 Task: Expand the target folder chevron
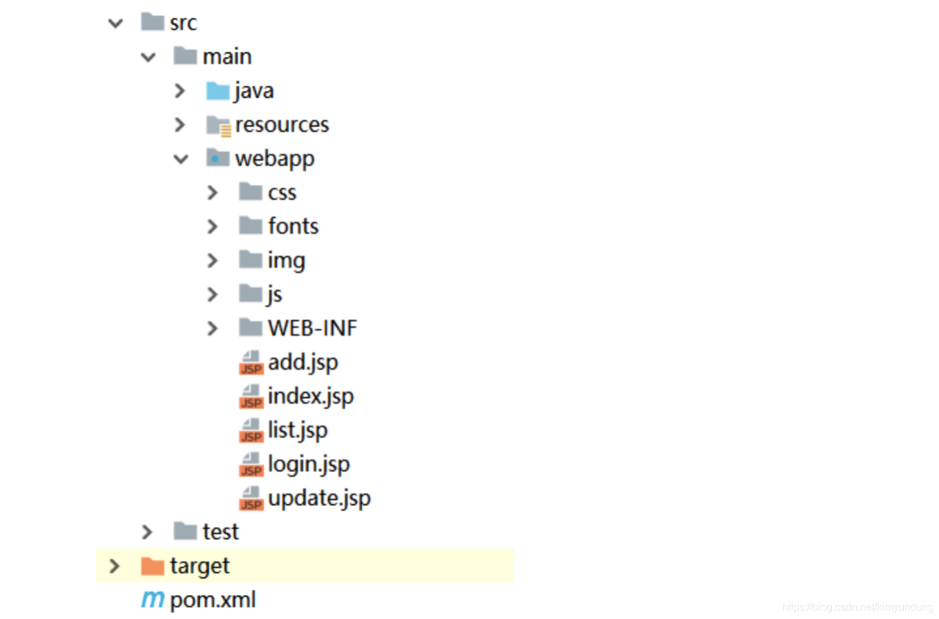(115, 566)
